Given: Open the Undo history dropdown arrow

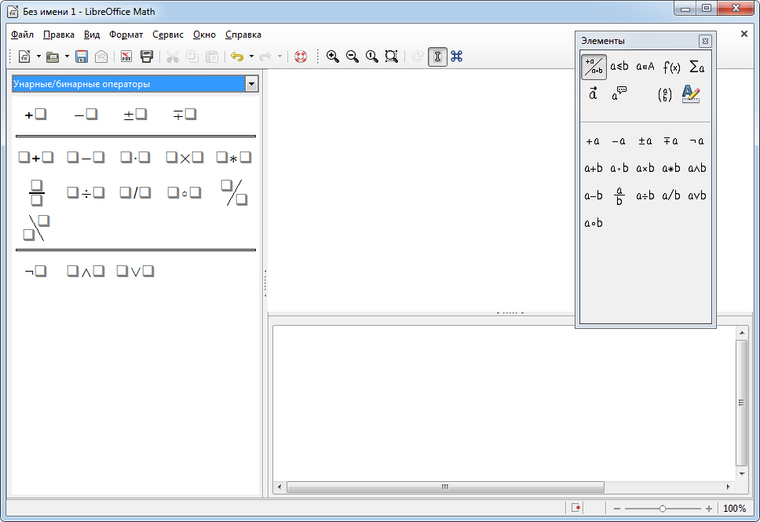Looking at the screenshot, I should 251,57.
